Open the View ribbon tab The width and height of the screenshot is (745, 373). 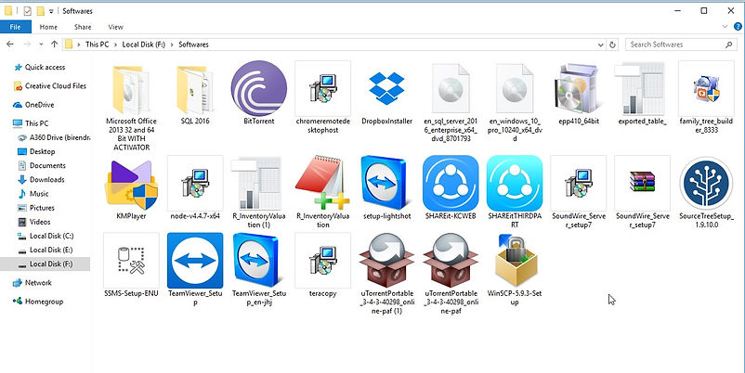[x=115, y=27]
